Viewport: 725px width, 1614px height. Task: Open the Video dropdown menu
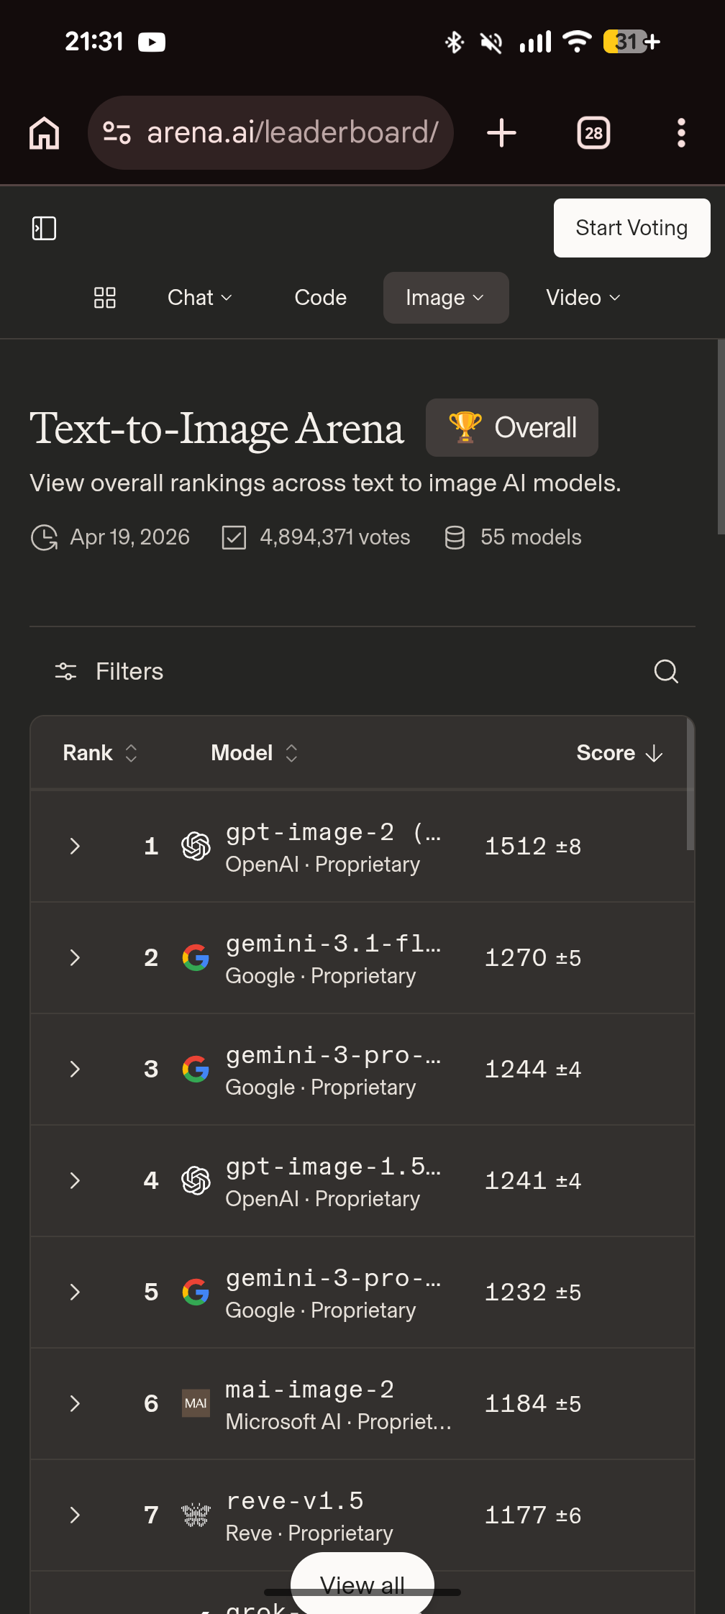click(583, 298)
